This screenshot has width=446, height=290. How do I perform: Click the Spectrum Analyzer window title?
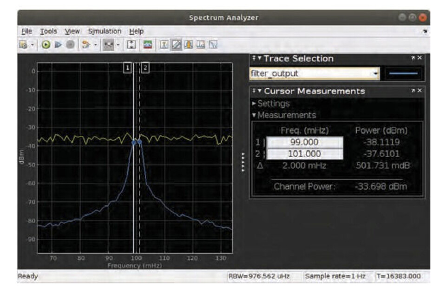[x=224, y=18]
